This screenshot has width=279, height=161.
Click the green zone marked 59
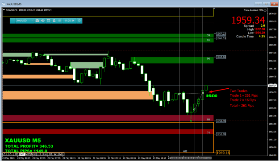click(x=108, y=36)
